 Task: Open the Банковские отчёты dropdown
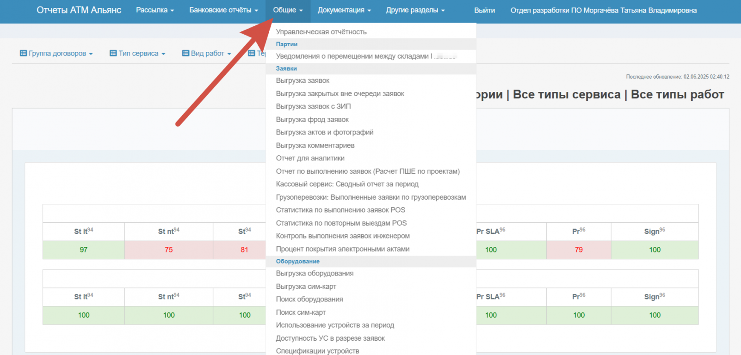[223, 10]
